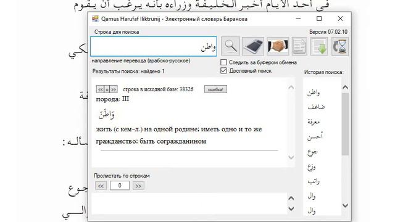This screenshot has height=222, width=395.
Task: Select history entry 'معرفة'
Action: click(314, 121)
